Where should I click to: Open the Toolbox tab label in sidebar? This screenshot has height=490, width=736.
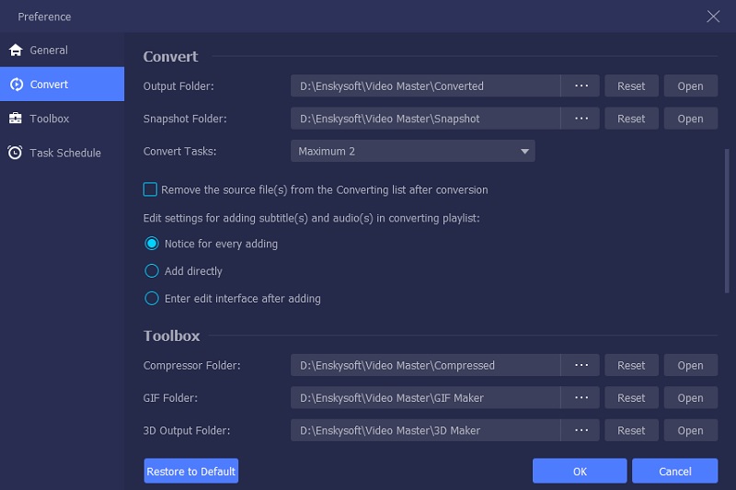pos(50,119)
